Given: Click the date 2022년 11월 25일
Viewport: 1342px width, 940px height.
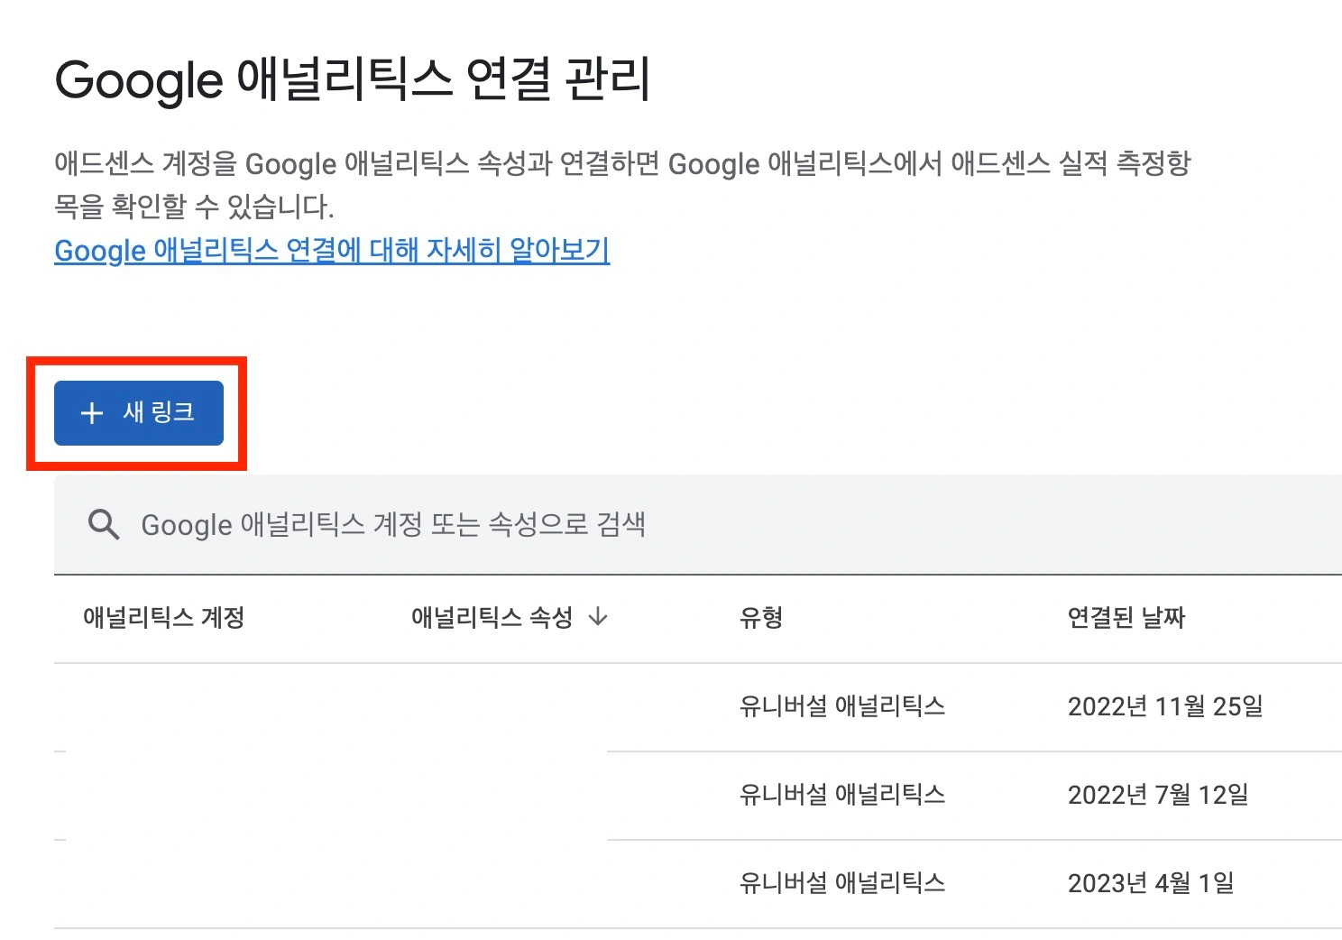Looking at the screenshot, I should click(1165, 706).
